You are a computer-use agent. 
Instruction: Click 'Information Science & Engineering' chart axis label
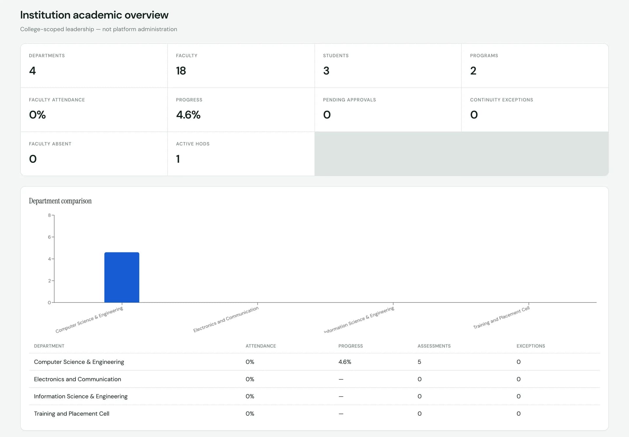pos(359,320)
